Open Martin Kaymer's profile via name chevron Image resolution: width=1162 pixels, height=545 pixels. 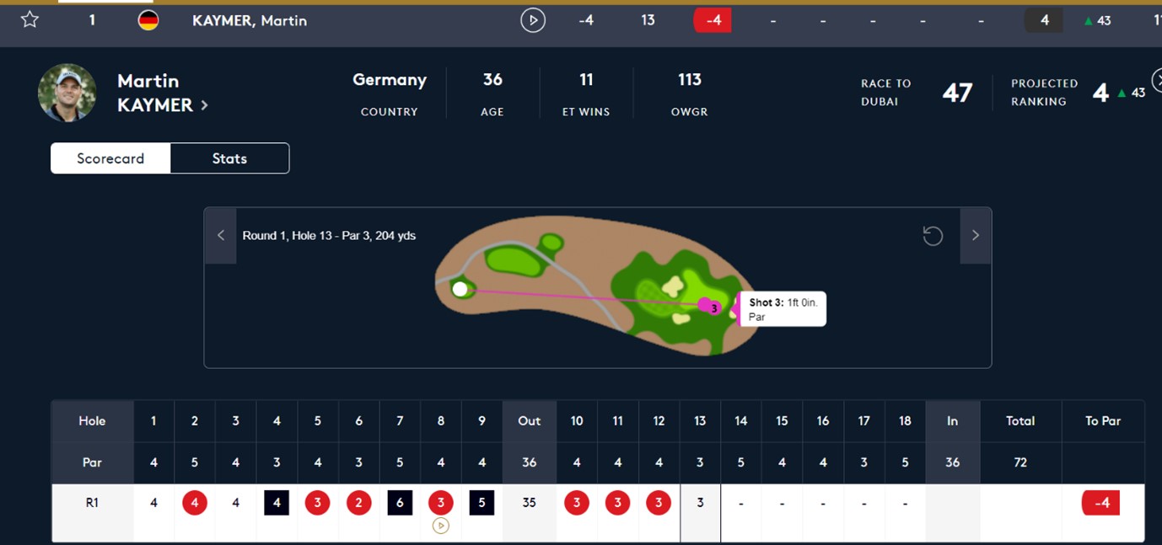pyautogui.click(x=204, y=105)
